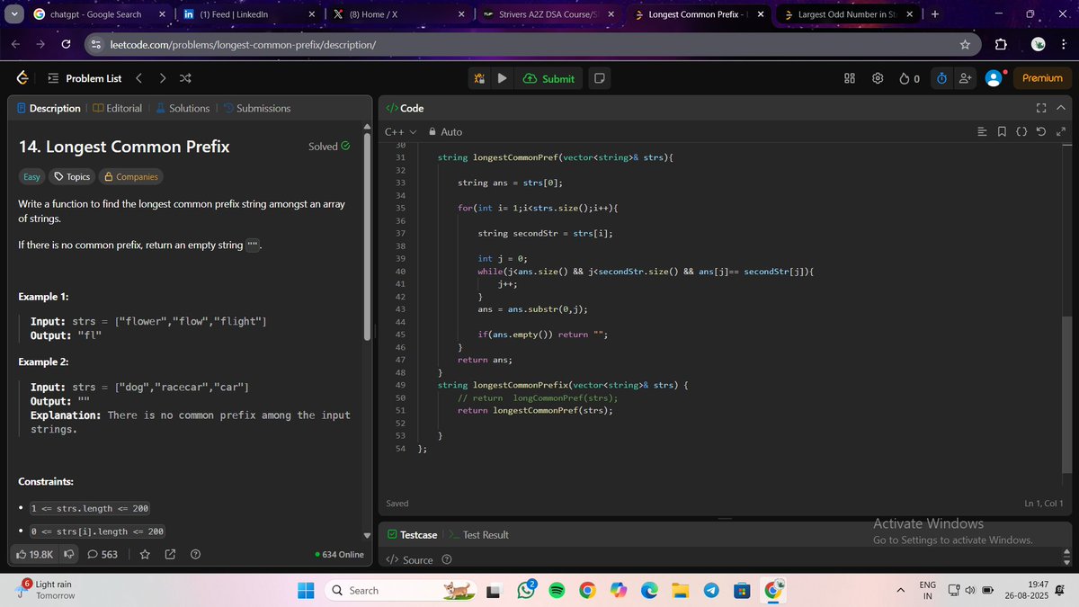Upvote the problem with 19.8K likes
Image resolution: width=1079 pixels, height=607 pixels.
click(35, 554)
